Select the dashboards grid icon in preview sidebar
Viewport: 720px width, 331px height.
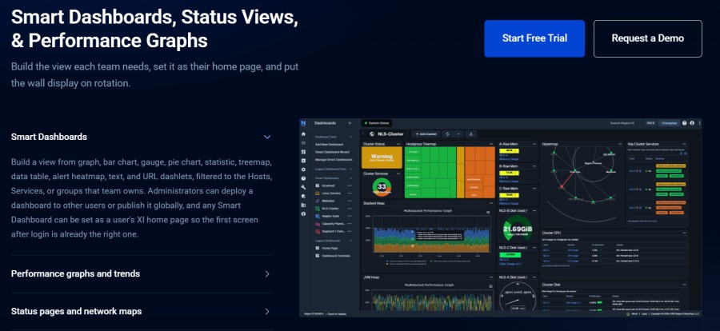303,152
